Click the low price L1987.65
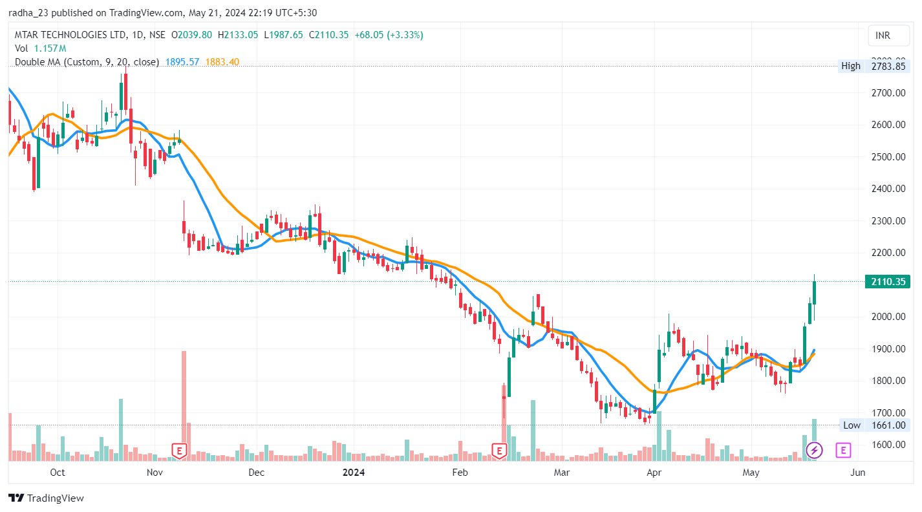 [284, 35]
